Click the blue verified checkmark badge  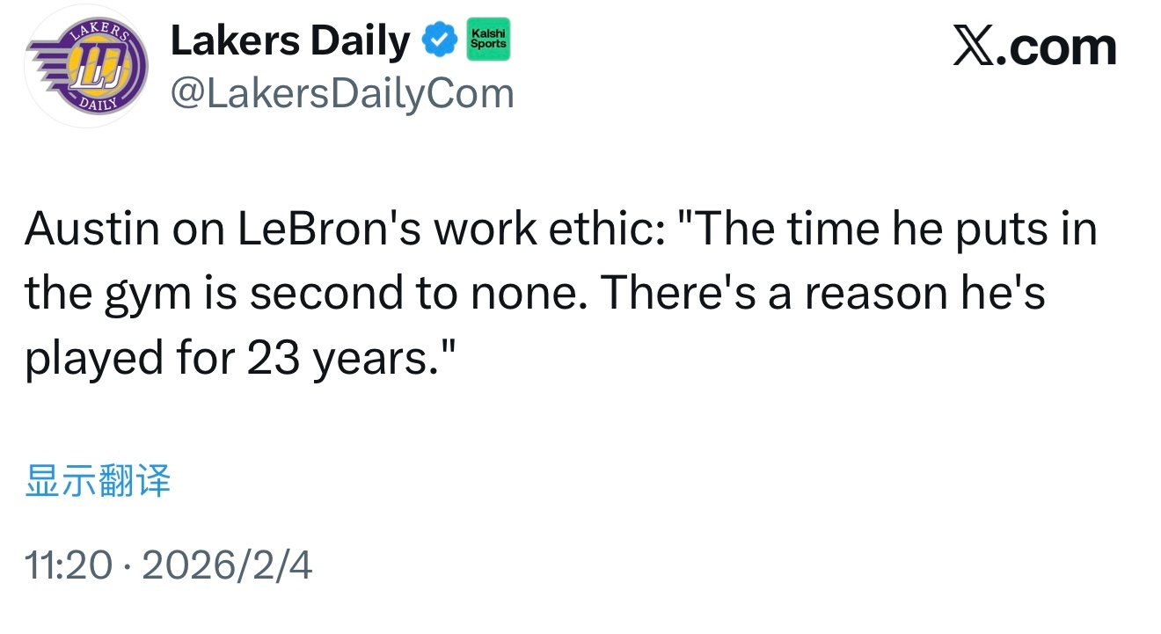439,41
